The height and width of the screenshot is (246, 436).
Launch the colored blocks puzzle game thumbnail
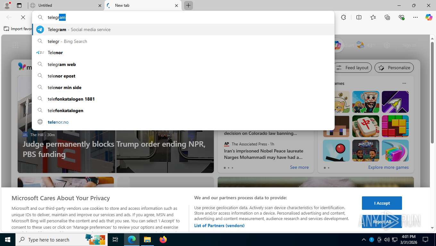[395, 126]
